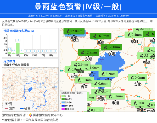Click the 0.0mm rainfall marker above 安化
This screenshot has width=157, height=123.
coord(137,78)
